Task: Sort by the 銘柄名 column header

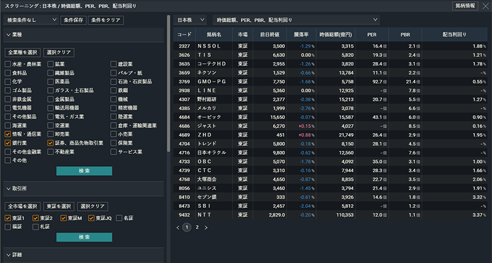Action: pos(214,34)
